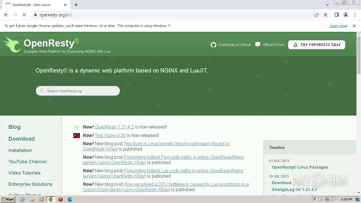Image resolution: width=361 pixels, height=203 pixels.
Task: Open a new browser tab
Action: pos(76,5)
